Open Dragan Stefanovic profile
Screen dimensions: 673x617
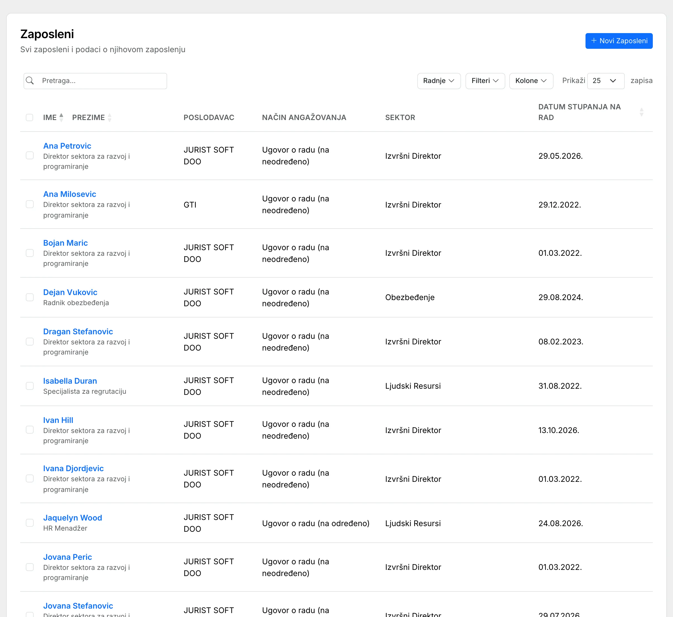point(78,331)
